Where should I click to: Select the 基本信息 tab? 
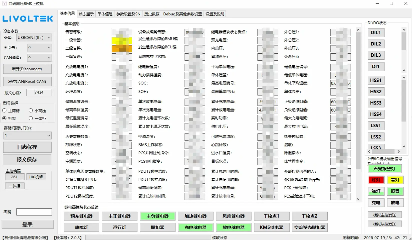(67, 13)
